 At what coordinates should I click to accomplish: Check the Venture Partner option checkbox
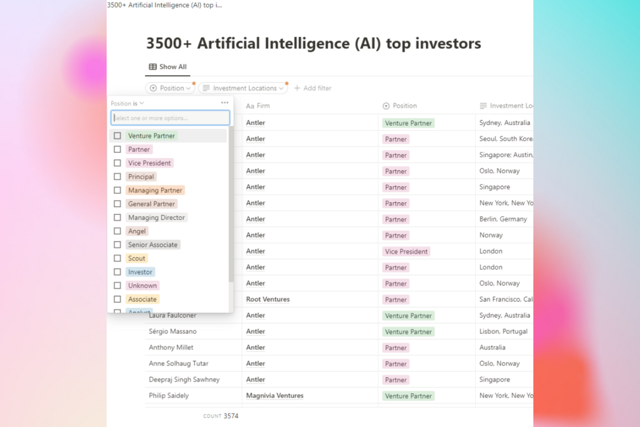tap(117, 136)
